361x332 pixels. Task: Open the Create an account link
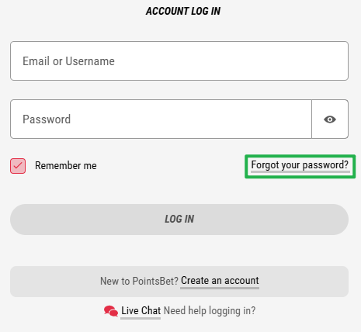220,281
